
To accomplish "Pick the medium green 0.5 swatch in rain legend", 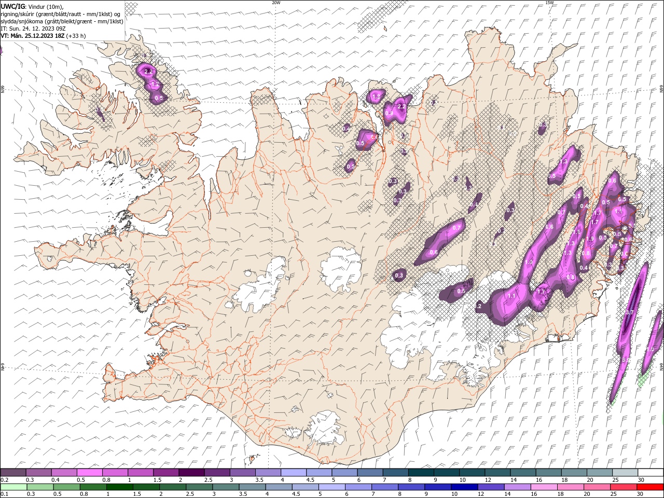I will pos(66,487).
